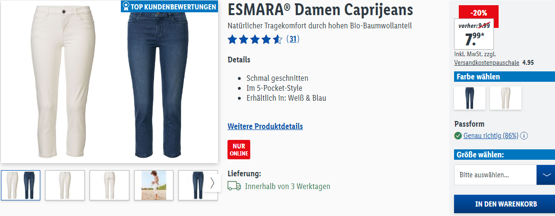The image size is (555, 216).
Task: Click the red -20% discount badge
Action: pos(479,13)
